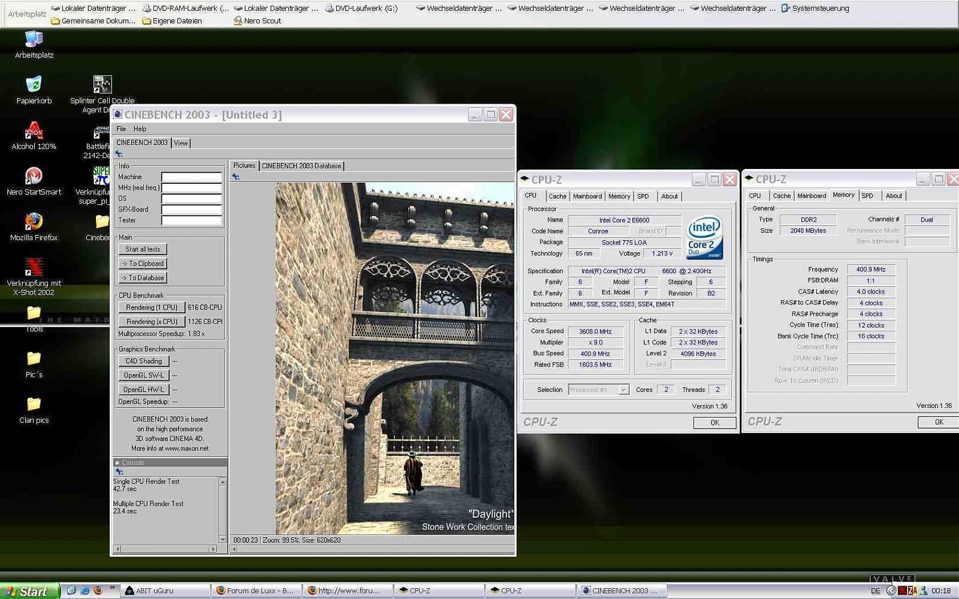959x599 pixels.
Task: Switch to the ABIT uGuru taskbar button
Action: [x=166, y=591]
